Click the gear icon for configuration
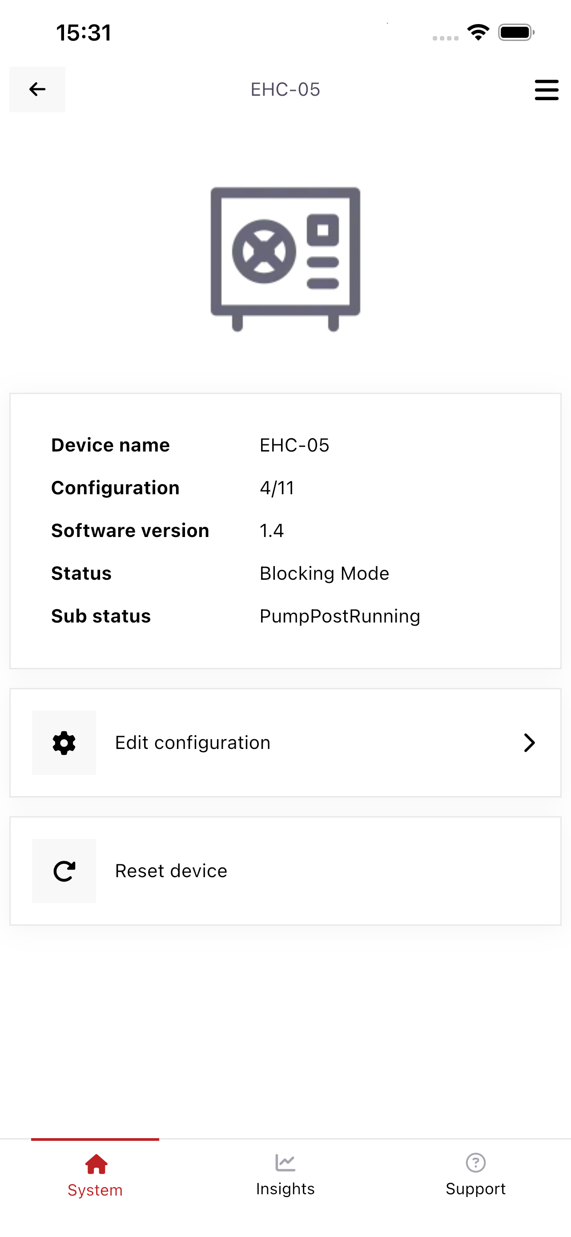The image size is (571, 1237). click(x=64, y=742)
